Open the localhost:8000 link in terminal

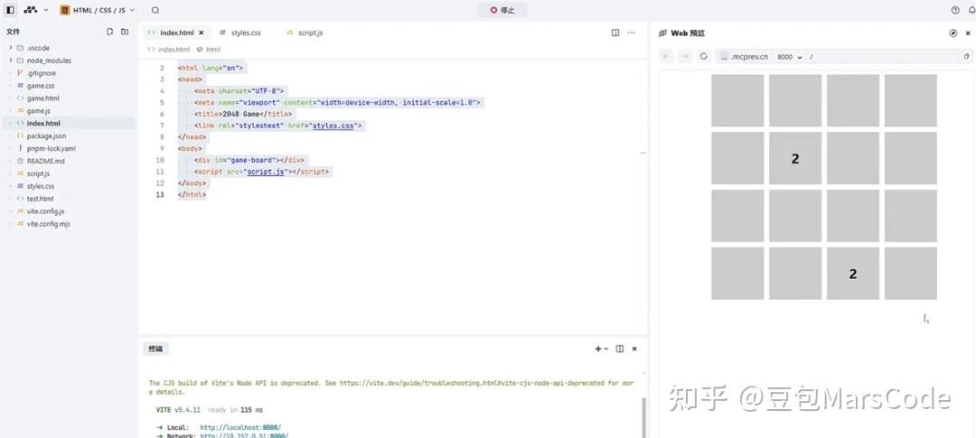[x=240, y=427]
